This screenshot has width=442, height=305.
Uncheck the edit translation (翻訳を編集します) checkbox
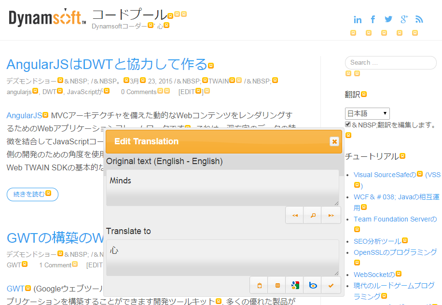coord(348,125)
